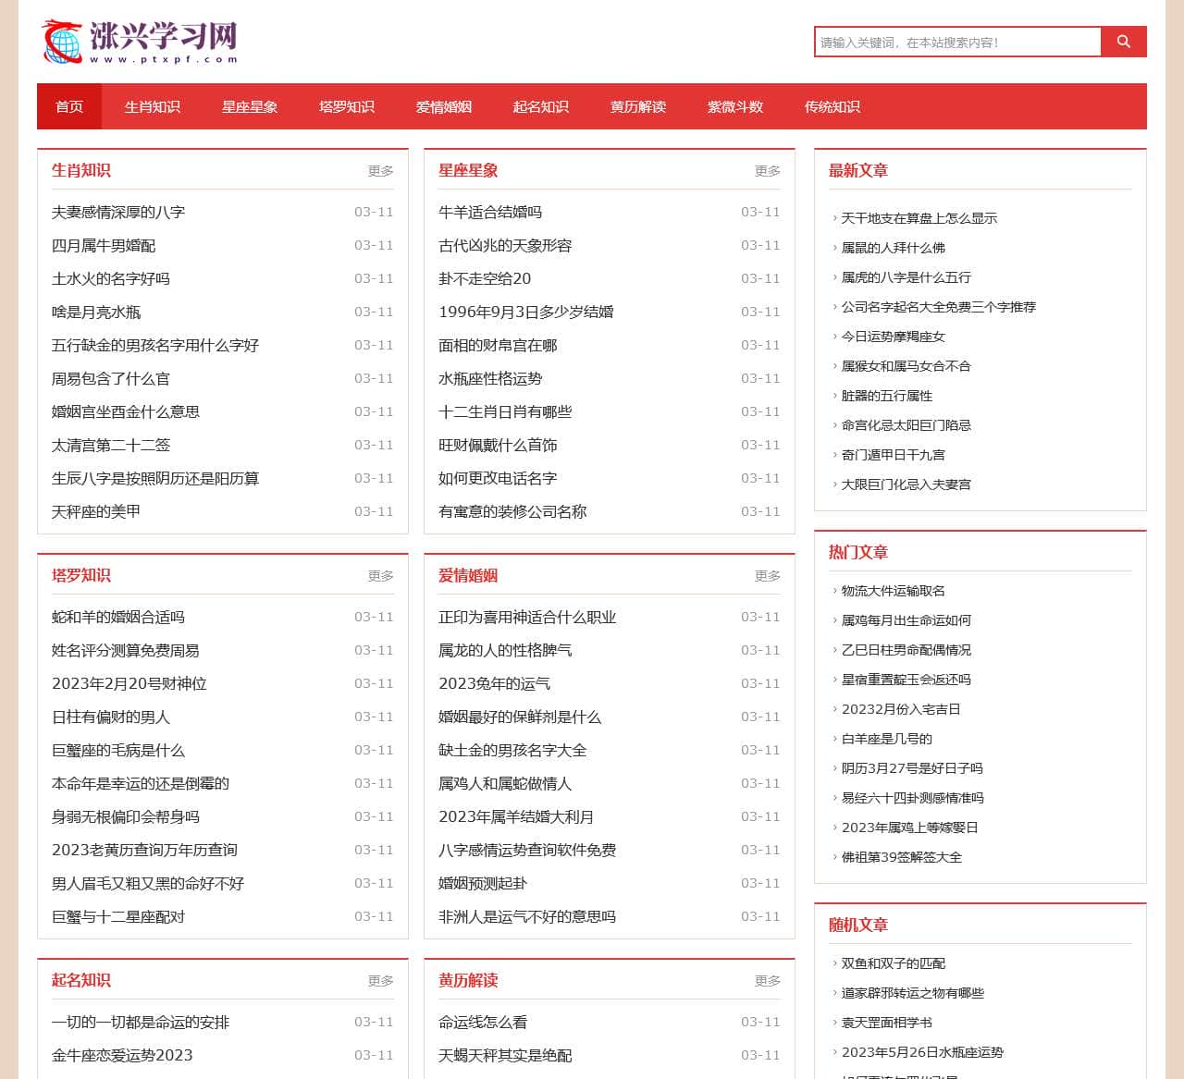Open article 非洲人是运气不好的意思吗
Image resolution: width=1184 pixels, height=1079 pixels.
click(527, 916)
